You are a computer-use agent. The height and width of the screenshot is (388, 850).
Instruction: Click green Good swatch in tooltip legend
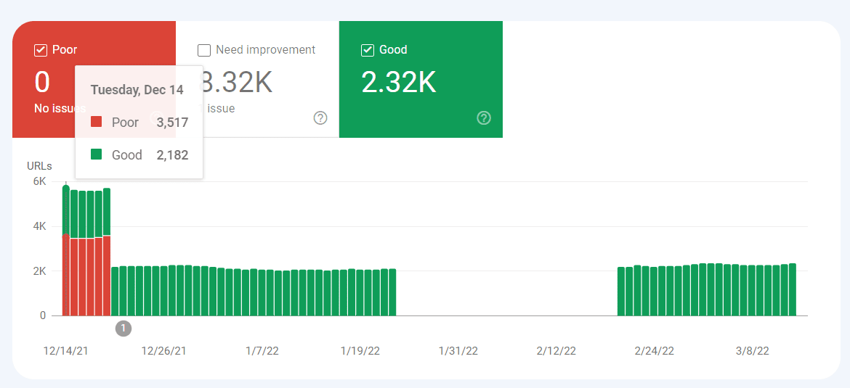coord(96,154)
